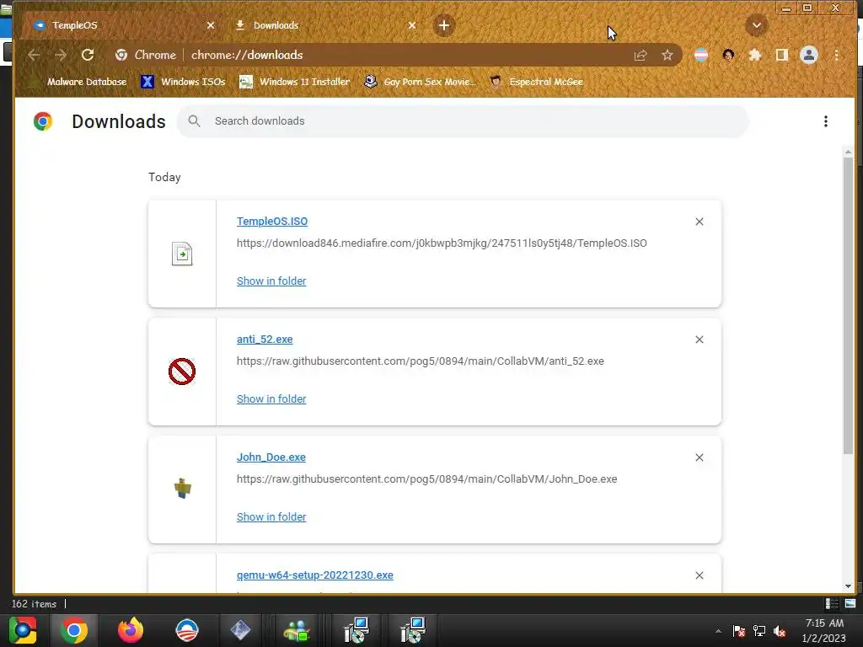Viewport: 863px width, 647px height.
Task: Bookmark this page with the star icon
Action: 667,55
